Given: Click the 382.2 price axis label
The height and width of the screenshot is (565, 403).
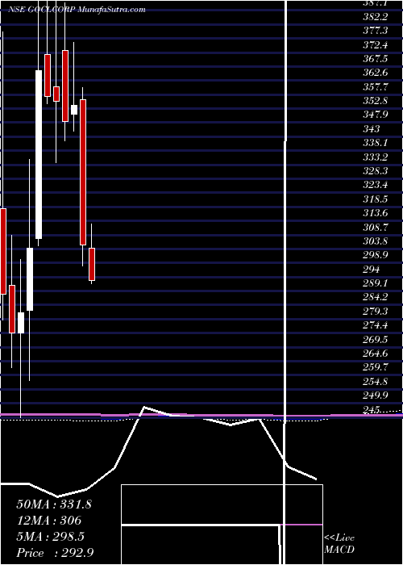Looking at the screenshot, I should [x=376, y=17].
